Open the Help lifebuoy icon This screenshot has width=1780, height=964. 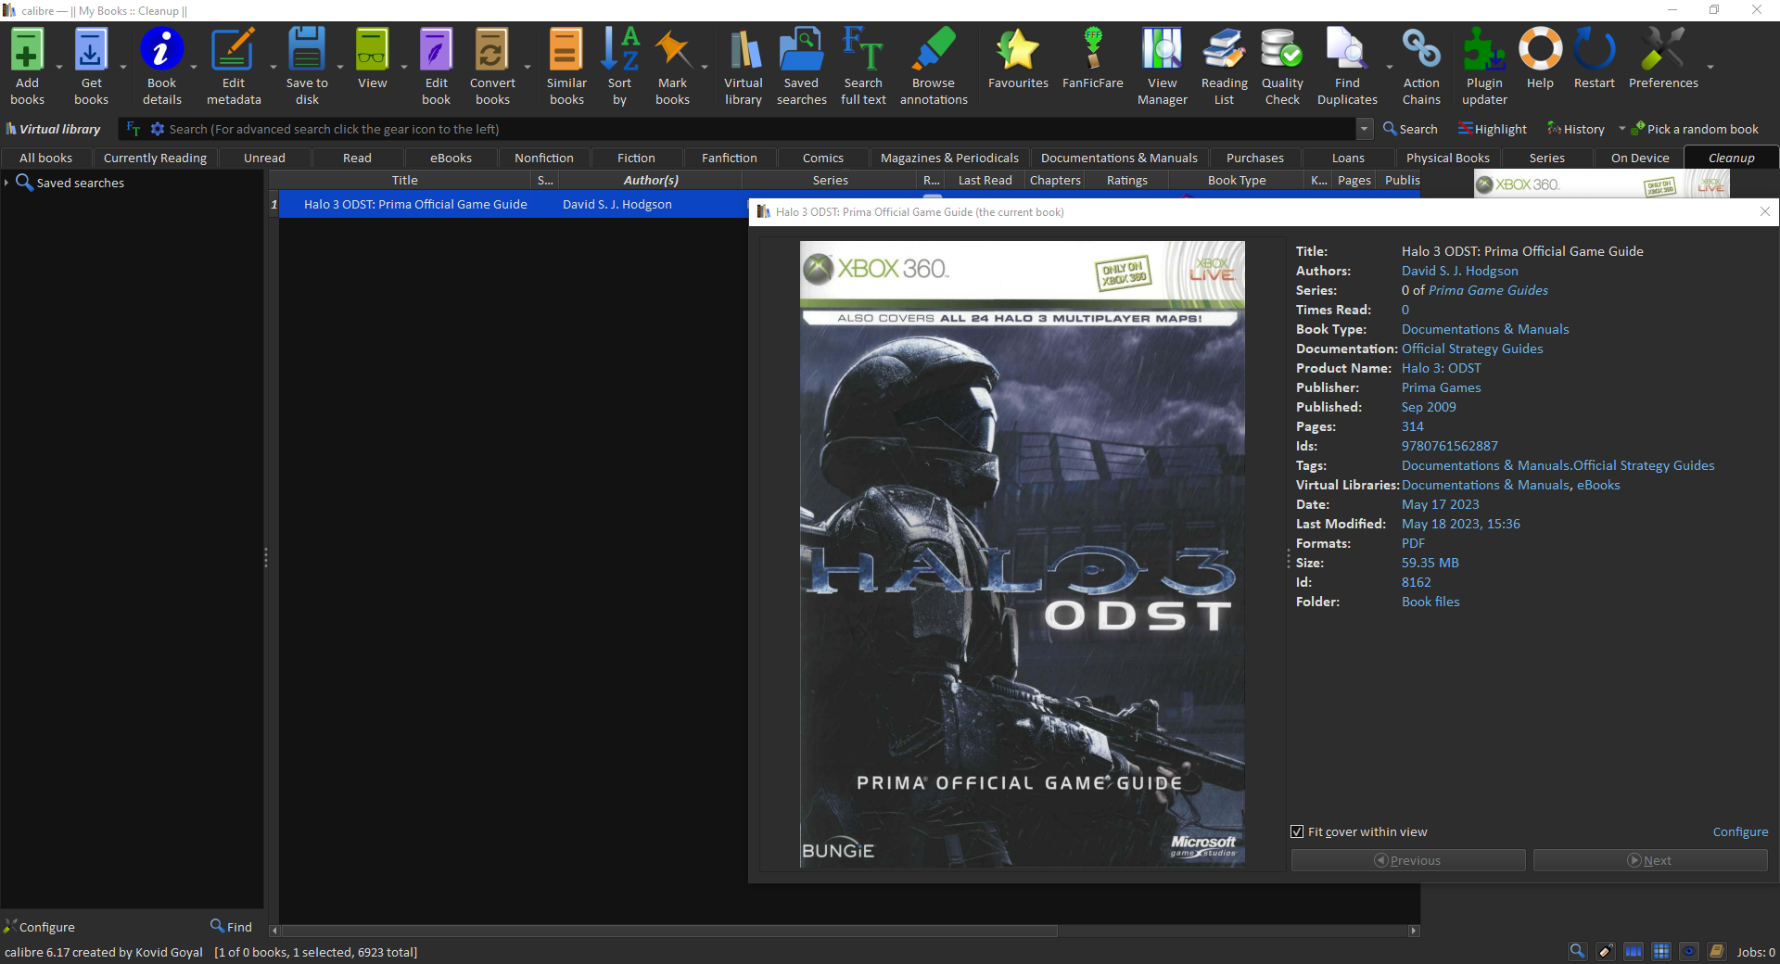[1540, 50]
